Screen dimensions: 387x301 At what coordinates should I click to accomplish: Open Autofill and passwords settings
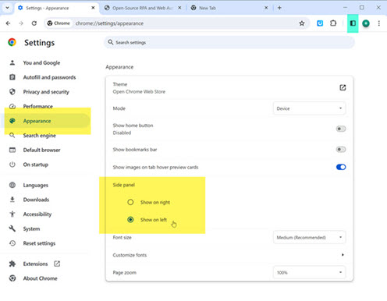(x=49, y=77)
